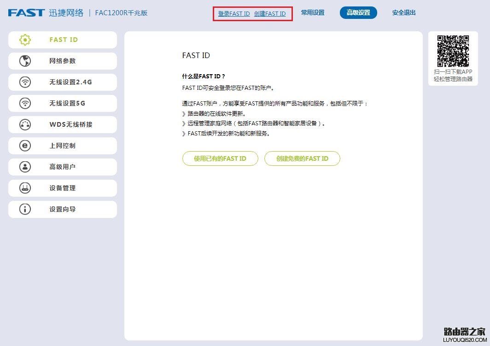This screenshot has width=490, height=346.
Task: Open the 网络参数 menu label
Action: (x=63, y=61)
